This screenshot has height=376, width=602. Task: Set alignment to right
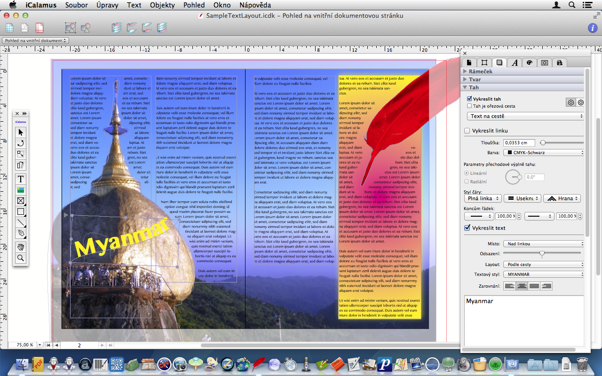click(546, 286)
